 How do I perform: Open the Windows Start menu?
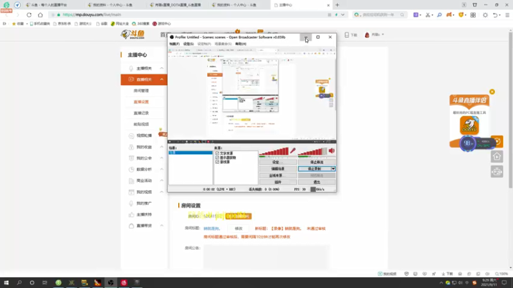(x=6, y=282)
